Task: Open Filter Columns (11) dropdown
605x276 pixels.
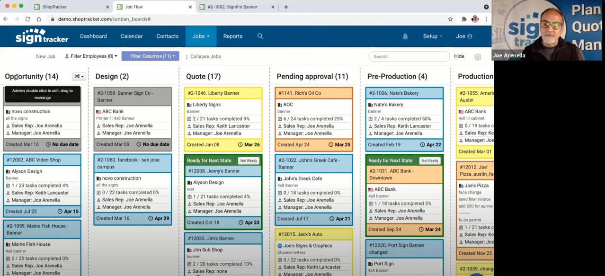Action: pos(150,56)
